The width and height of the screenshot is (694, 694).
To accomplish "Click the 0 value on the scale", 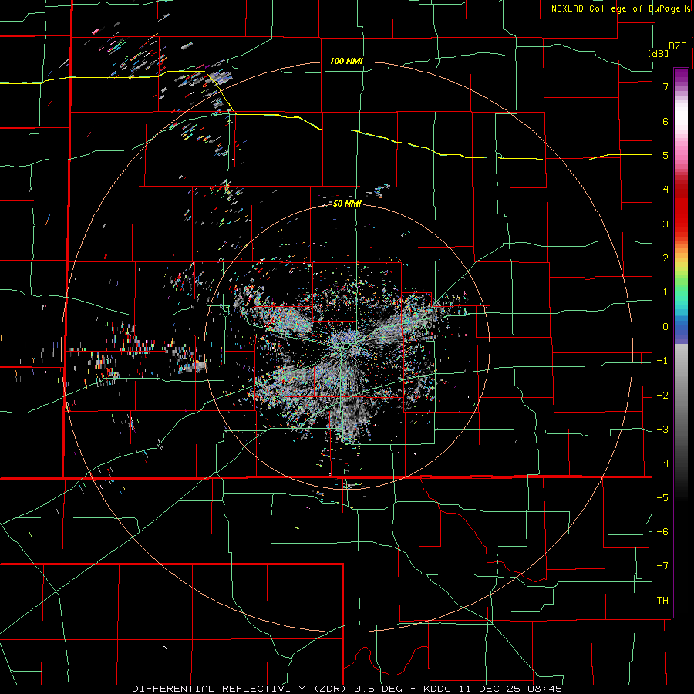I will point(665,327).
